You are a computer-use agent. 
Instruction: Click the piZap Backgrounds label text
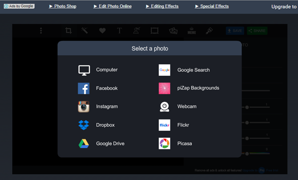click(x=198, y=88)
